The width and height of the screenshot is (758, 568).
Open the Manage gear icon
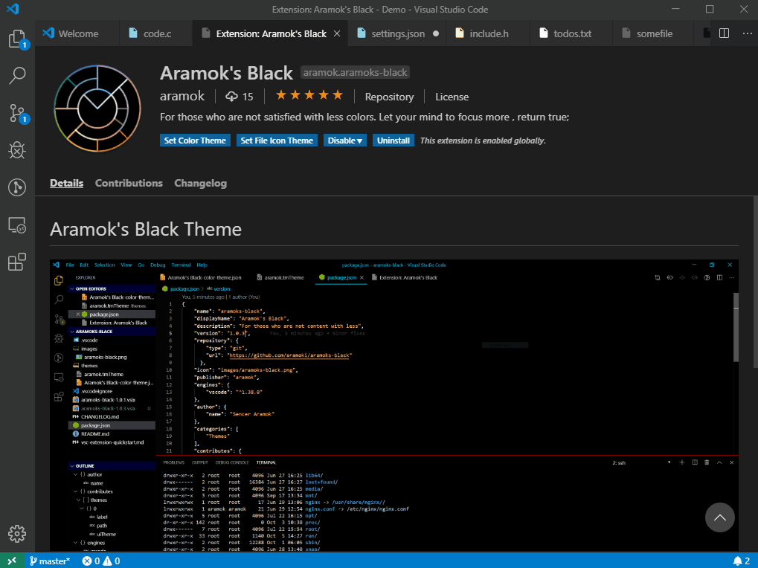pyautogui.click(x=17, y=534)
